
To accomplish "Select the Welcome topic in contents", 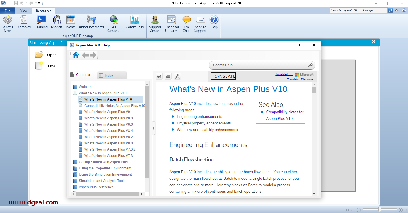I will (86, 87).
